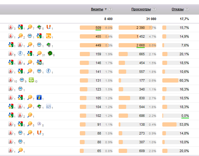The image size is (199, 156).
Task: Select the views value 830
Action: (142, 98)
